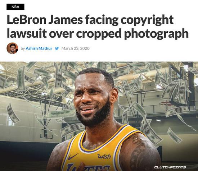Click the black NBA category tag
The height and width of the screenshot is (171, 198).
pyautogui.click(x=15, y=7)
